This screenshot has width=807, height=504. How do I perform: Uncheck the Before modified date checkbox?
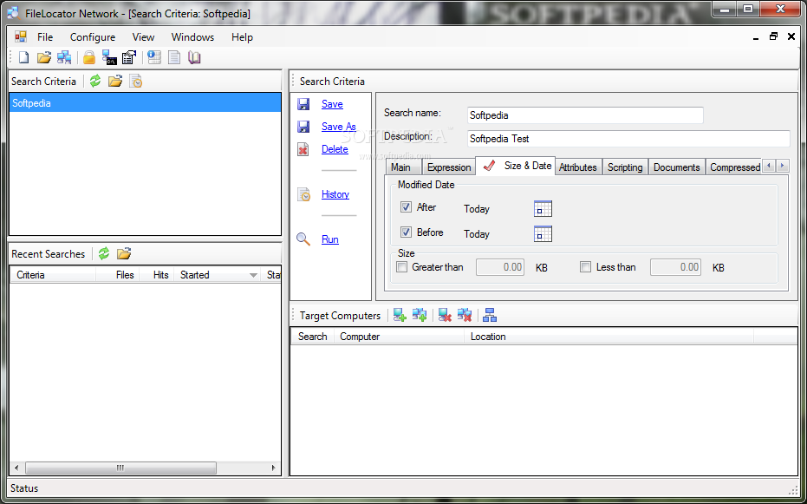point(406,232)
